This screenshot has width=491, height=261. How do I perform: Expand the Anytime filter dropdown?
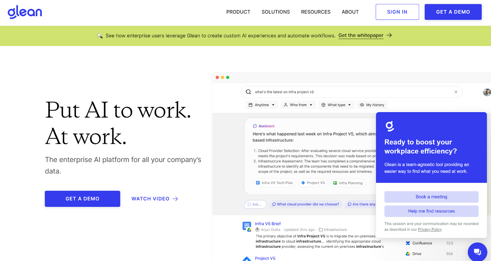pos(262,105)
